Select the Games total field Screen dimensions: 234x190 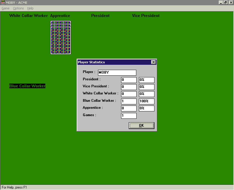[x=129, y=116]
